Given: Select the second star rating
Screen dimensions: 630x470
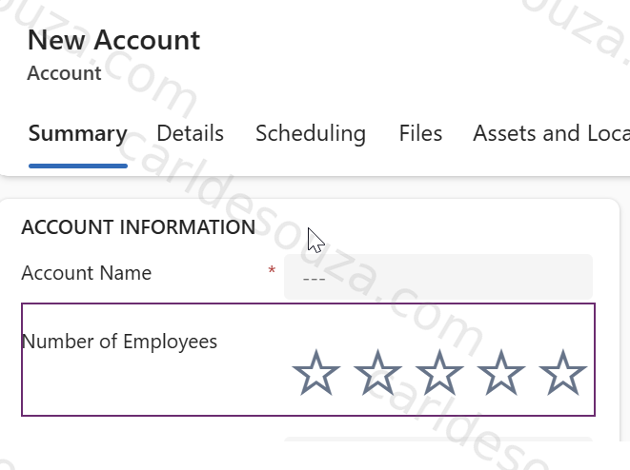Looking at the screenshot, I should 377,373.
